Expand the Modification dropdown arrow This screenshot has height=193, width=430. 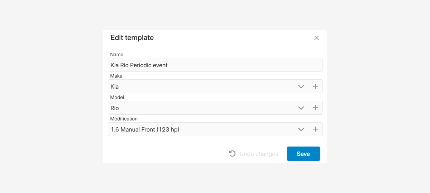pyautogui.click(x=301, y=129)
